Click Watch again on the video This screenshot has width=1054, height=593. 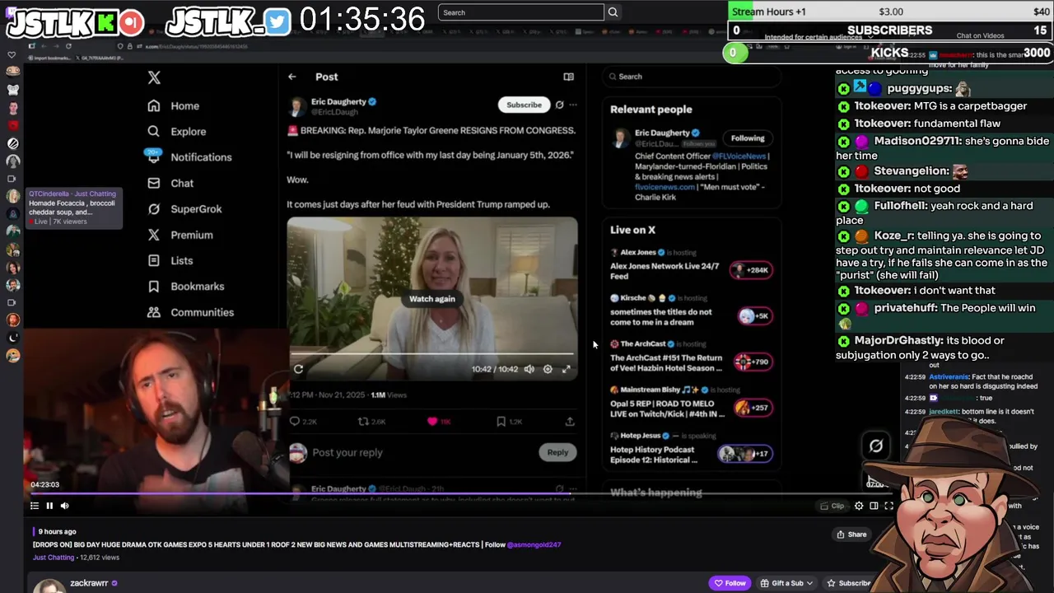(x=432, y=299)
